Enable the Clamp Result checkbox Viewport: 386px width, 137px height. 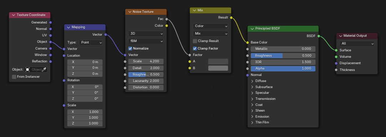[x=195, y=41]
